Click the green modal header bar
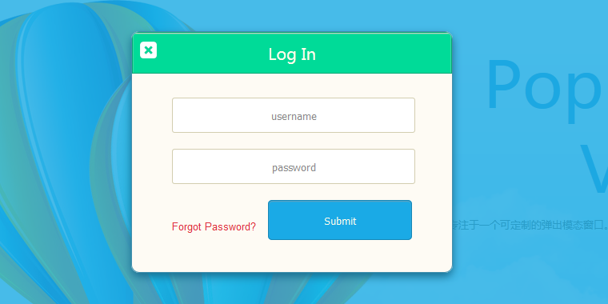The width and height of the screenshot is (608, 304). point(292,53)
